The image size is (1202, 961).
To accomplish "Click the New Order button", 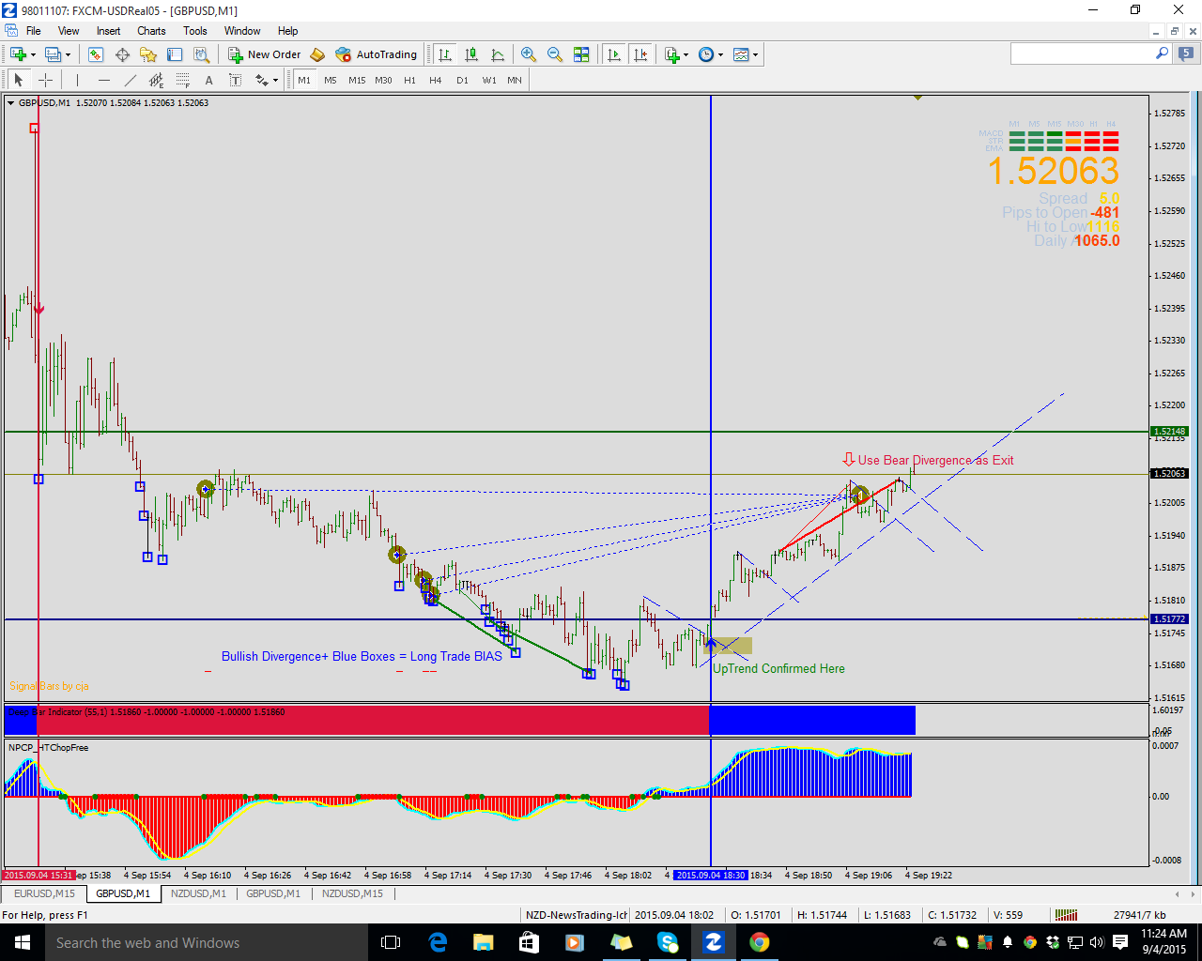I will click(x=265, y=54).
